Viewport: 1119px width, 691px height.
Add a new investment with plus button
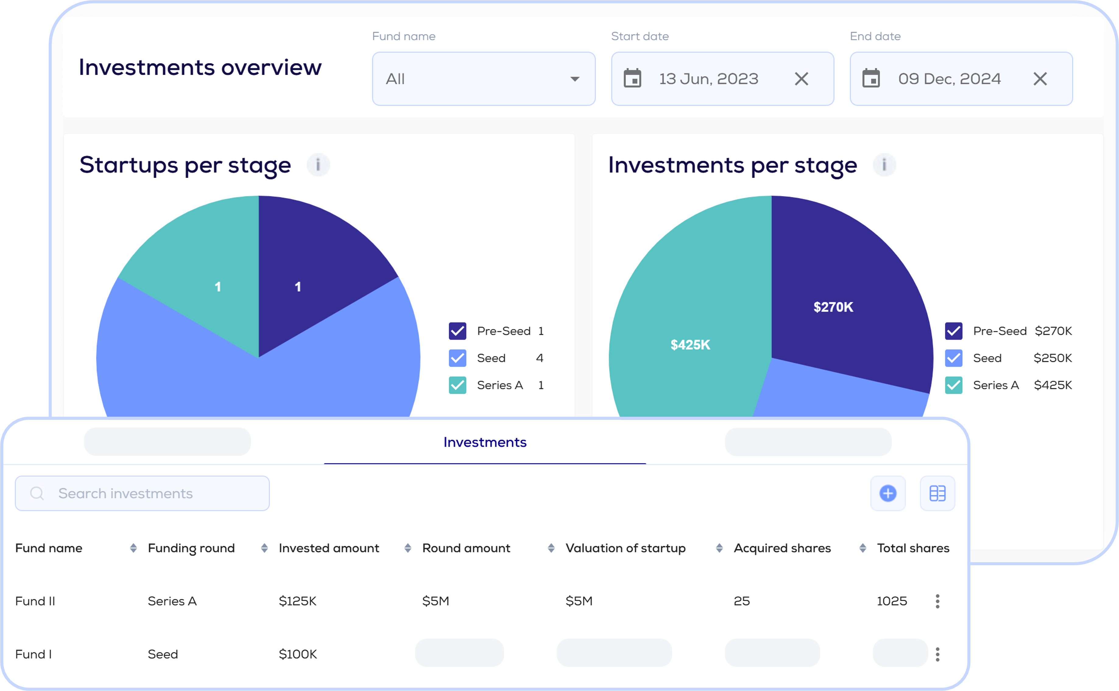coord(888,493)
